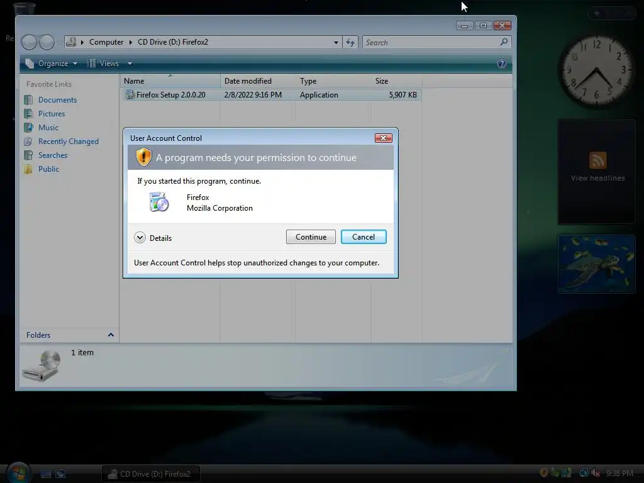Click the Refresh button beside address bar
This screenshot has width=644, height=483.
click(x=350, y=42)
